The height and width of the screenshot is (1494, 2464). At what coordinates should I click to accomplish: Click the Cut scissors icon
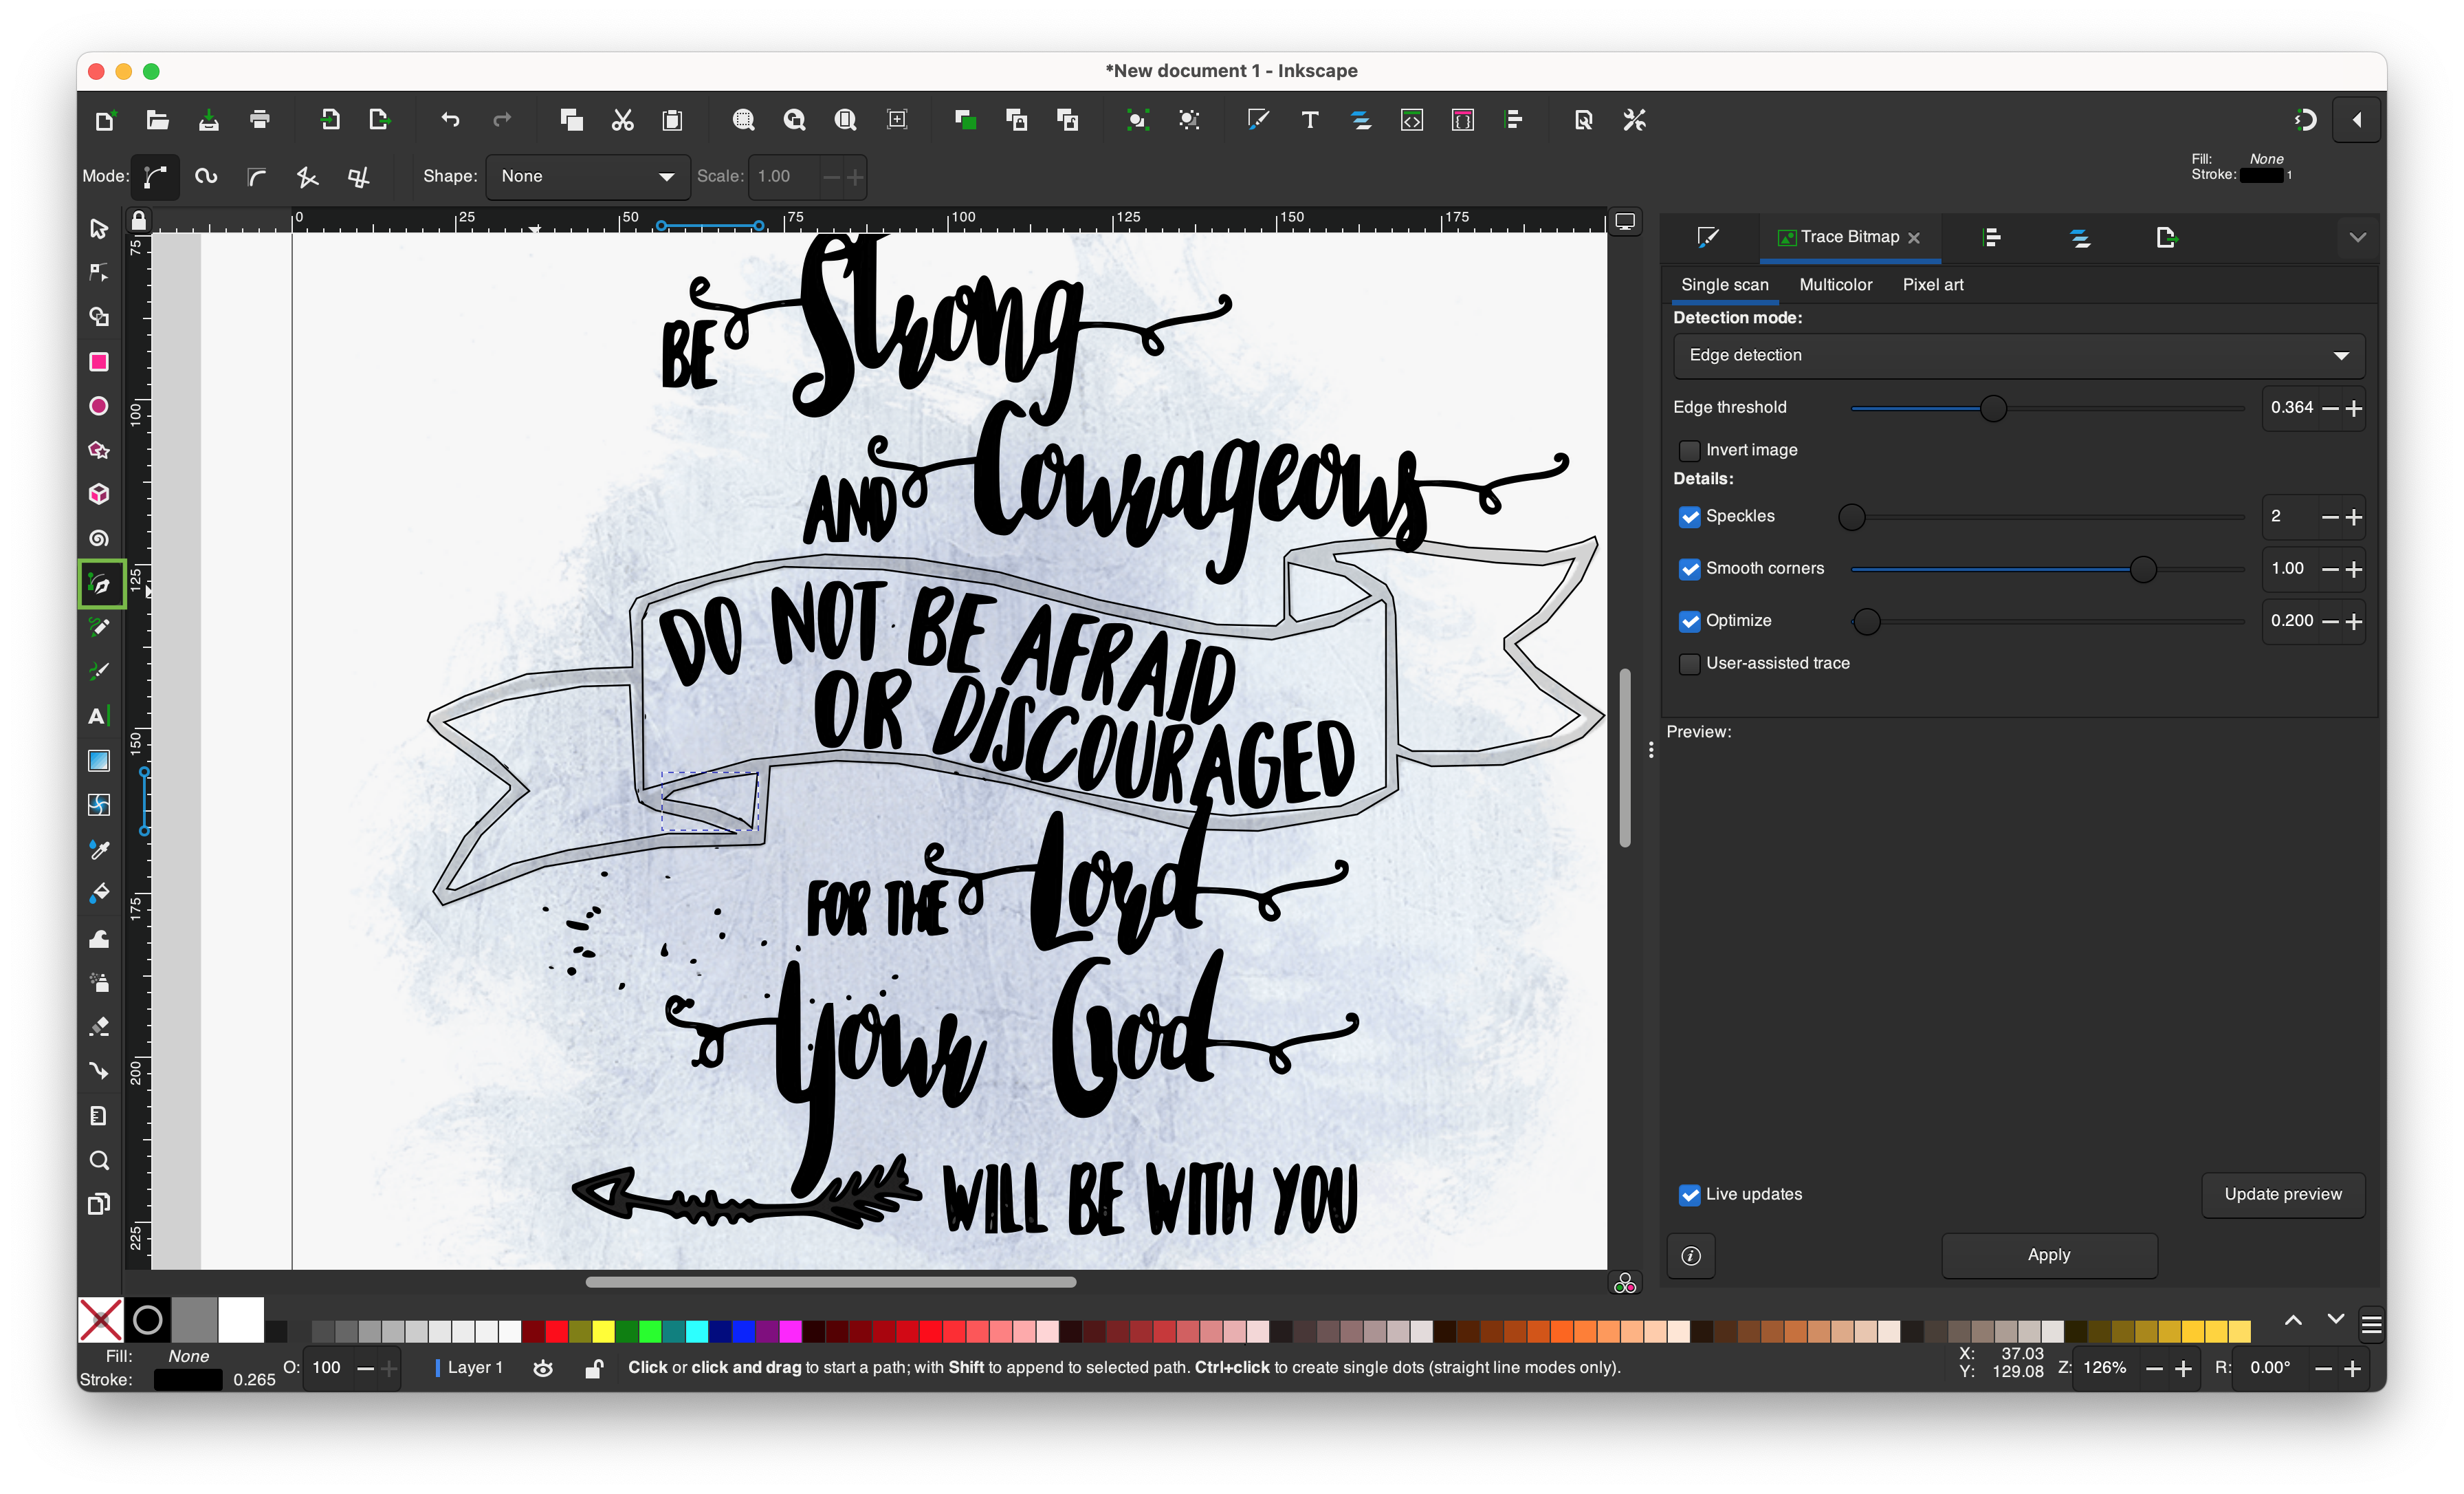click(622, 120)
